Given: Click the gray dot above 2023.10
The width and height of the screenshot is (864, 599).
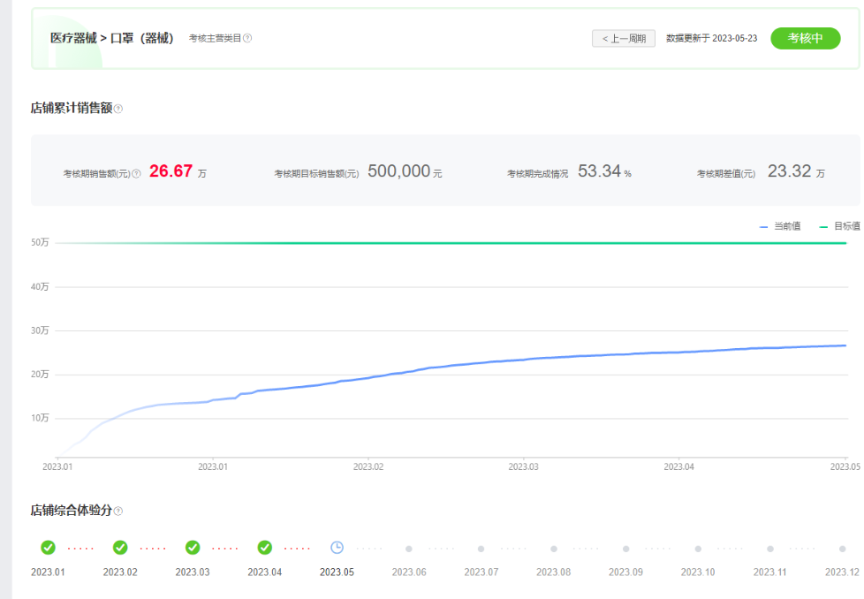Looking at the screenshot, I should point(698,549).
